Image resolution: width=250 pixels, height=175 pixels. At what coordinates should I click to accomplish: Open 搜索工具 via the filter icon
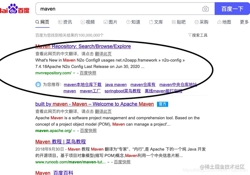coord(190,35)
